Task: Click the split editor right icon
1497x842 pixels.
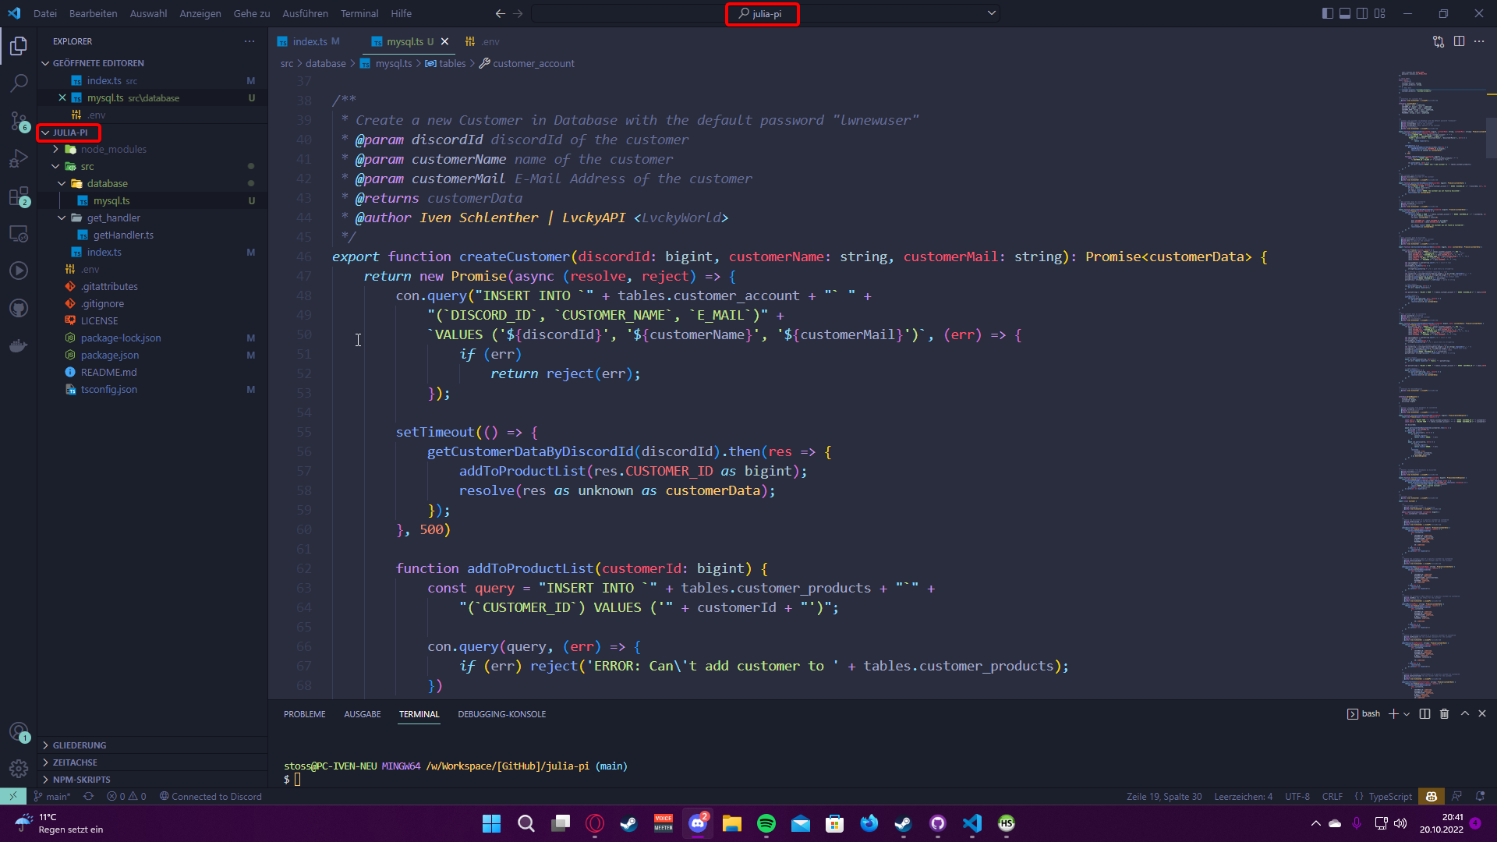Action: point(1459,41)
